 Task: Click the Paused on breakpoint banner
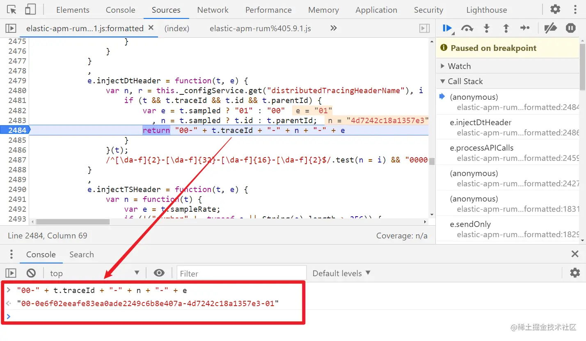(x=508, y=48)
